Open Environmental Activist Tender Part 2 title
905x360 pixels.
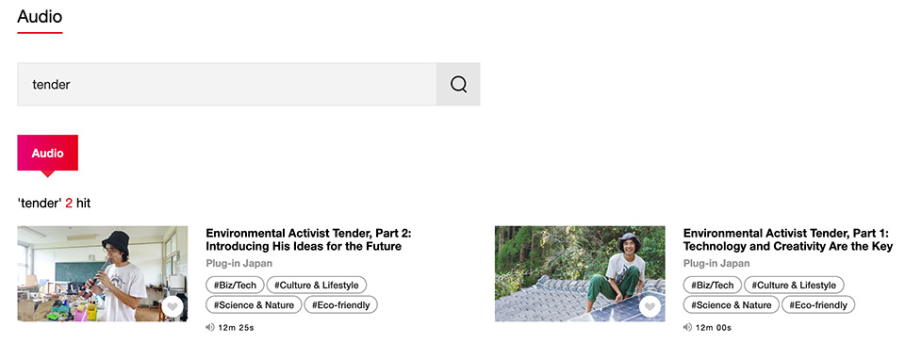pos(308,240)
